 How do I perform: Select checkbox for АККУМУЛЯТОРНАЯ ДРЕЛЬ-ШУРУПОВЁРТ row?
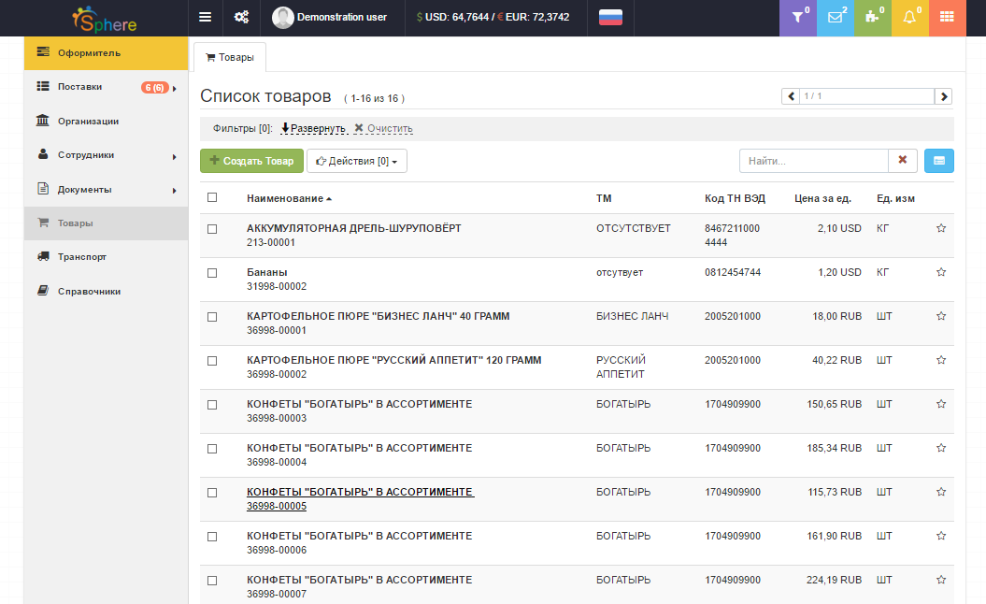(x=212, y=229)
